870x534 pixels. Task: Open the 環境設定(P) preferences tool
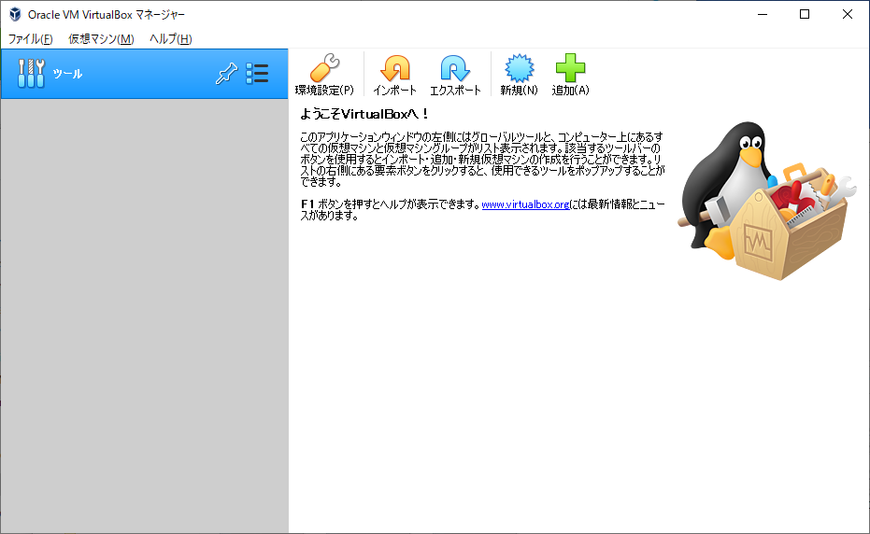[324, 75]
